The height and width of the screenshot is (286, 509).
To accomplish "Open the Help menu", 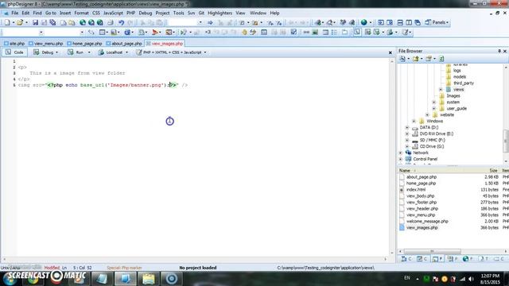I will coord(274,13).
